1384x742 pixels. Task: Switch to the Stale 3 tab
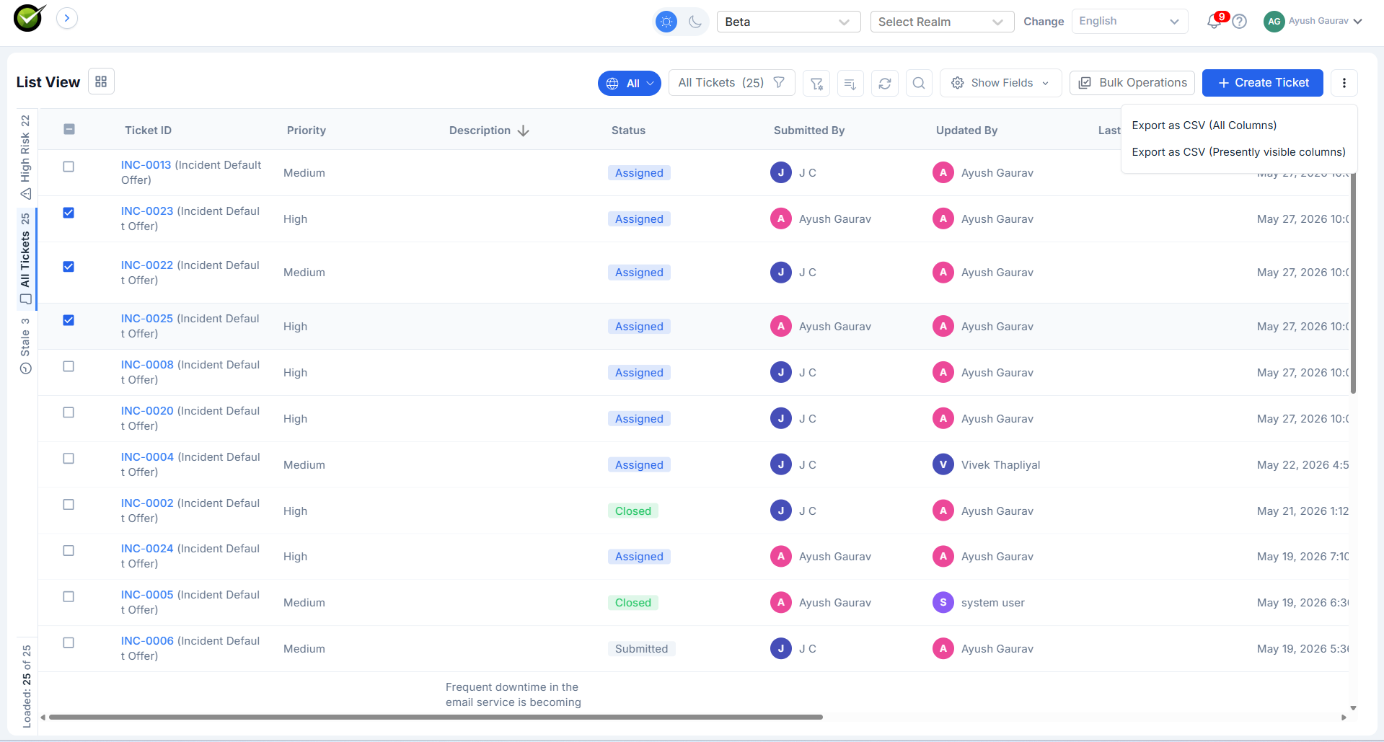pyautogui.click(x=26, y=346)
